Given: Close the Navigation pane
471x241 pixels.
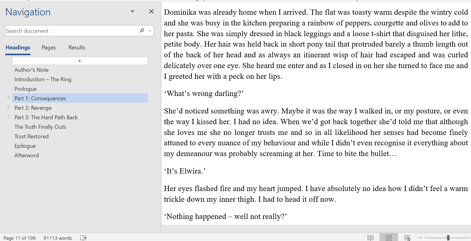Looking at the screenshot, I should coord(151,11).
